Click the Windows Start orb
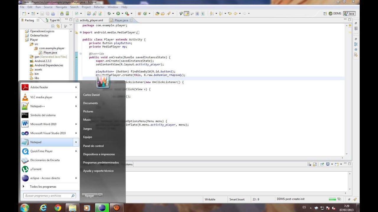The image size is (378, 212). (25, 208)
